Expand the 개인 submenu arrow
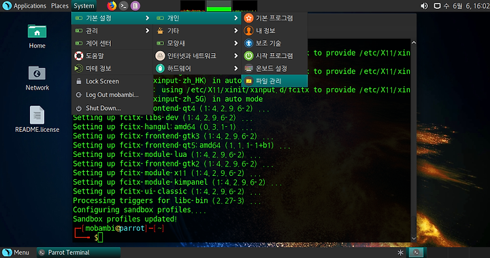The height and width of the screenshot is (258, 490). pyautogui.click(x=236, y=18)
